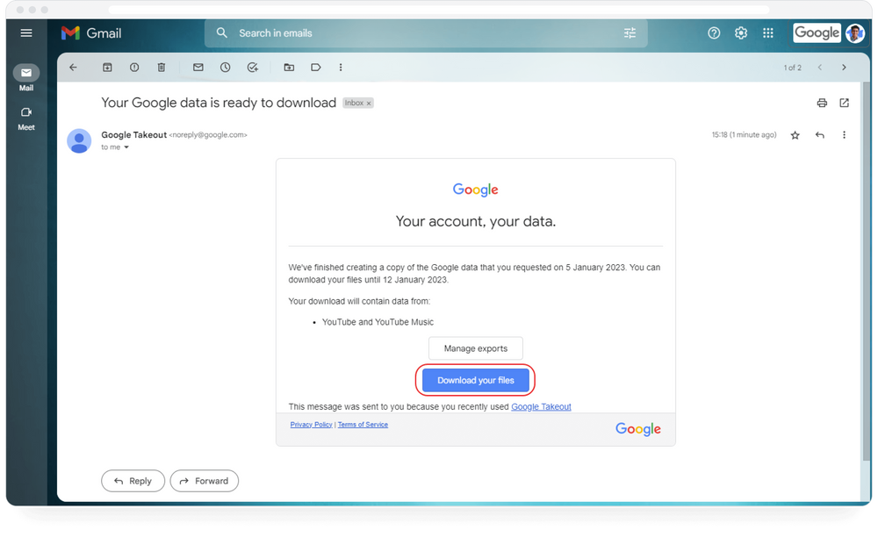Mark the email as unread

(x=198, y=67)
